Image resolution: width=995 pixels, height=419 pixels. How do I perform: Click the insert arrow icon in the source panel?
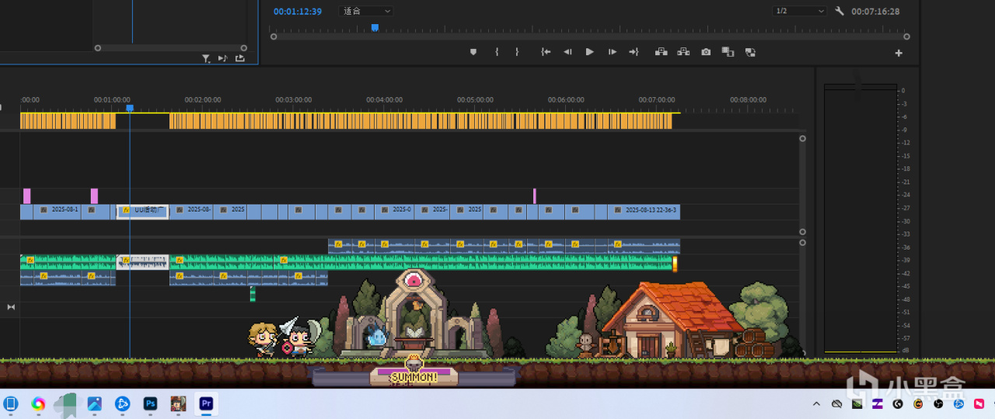pos(222,58)
